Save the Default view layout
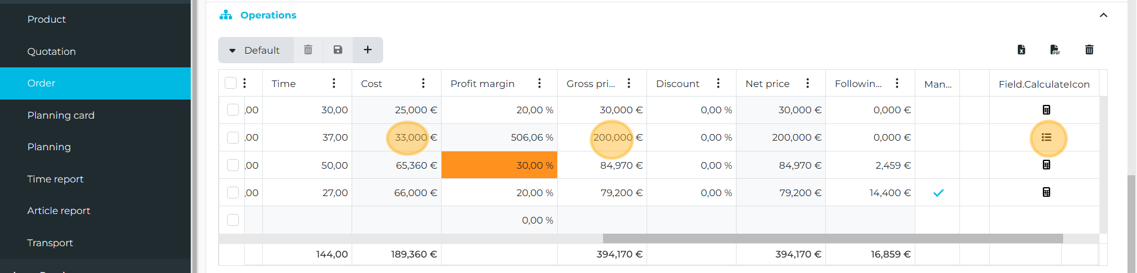Image resolution: width=1137 pixels, height=273 pixels. click(x=338, y=50)
